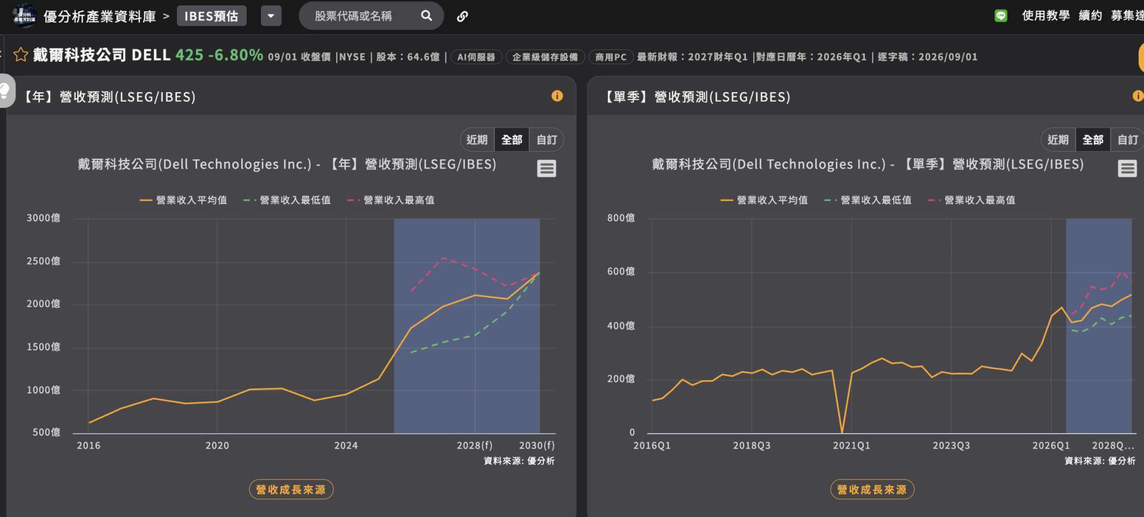Toggle 營業收入最低值 series in quarterly chart
Screen dimensions: 1144x517
click(868, 200)
